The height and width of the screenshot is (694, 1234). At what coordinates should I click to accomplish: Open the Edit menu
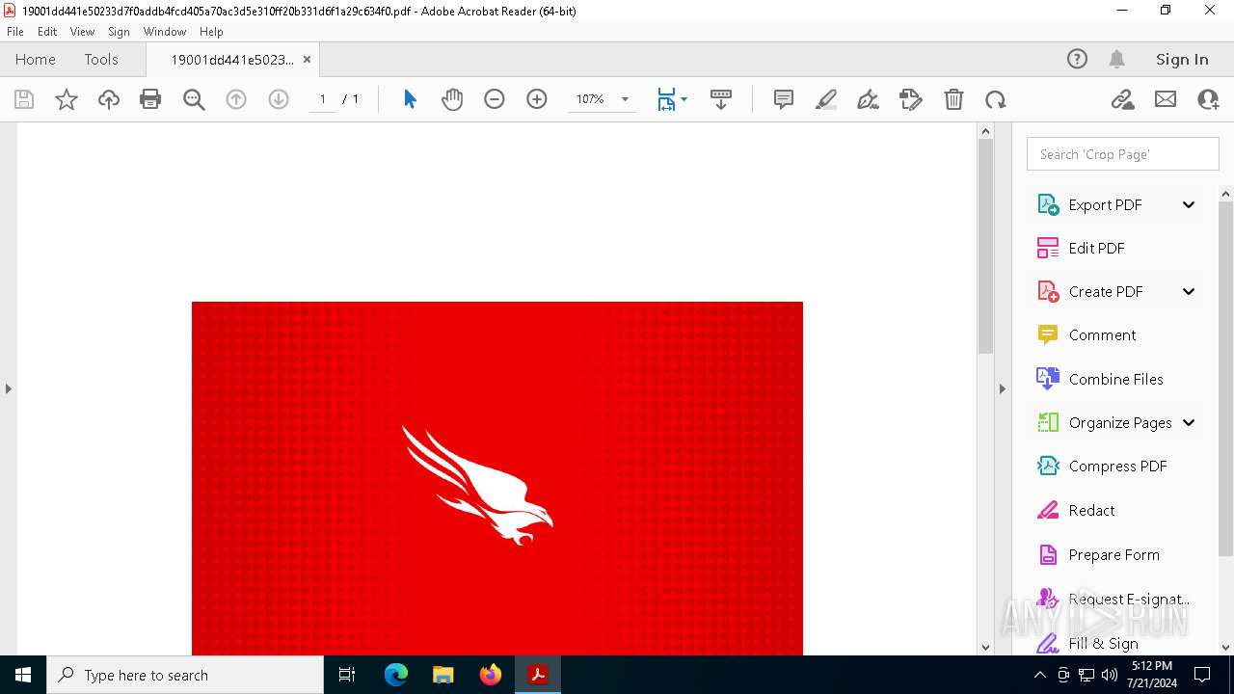(x=47, y=32)
